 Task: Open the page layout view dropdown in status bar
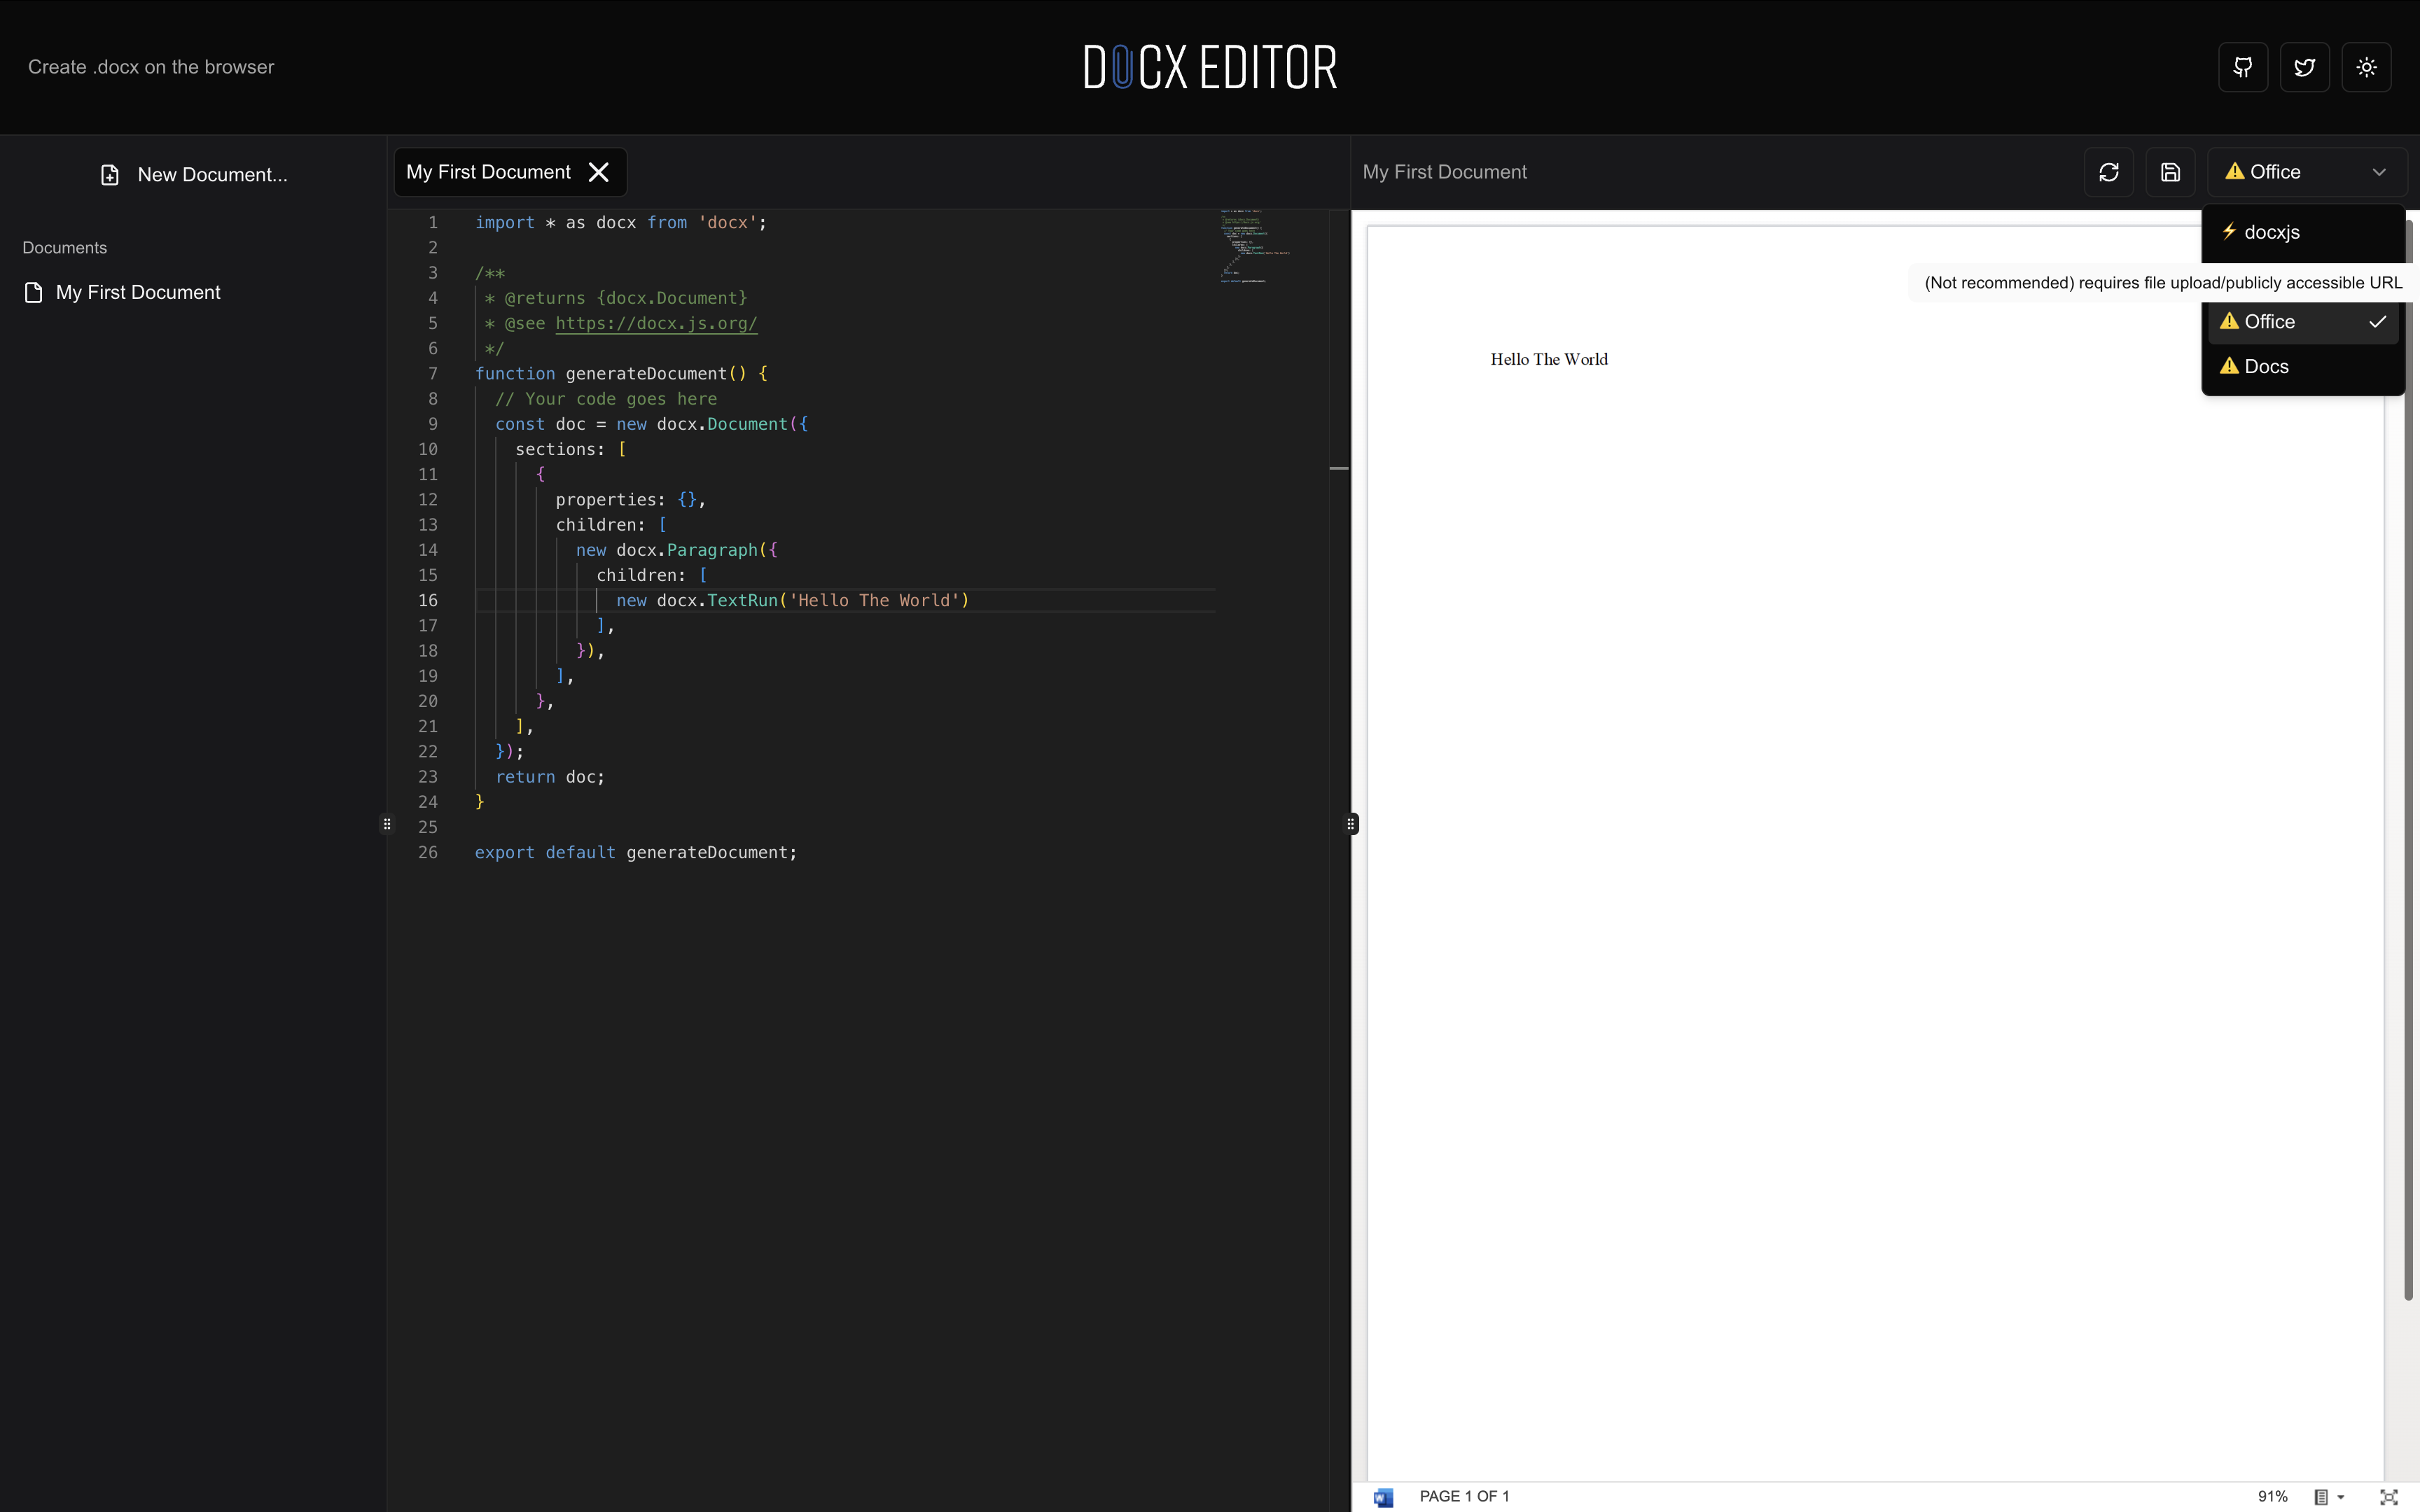(2328, 1497)
